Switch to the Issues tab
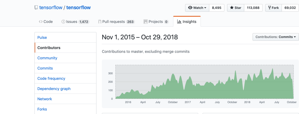This screenshot has width=299, height=114. click(x=76, y=22)
